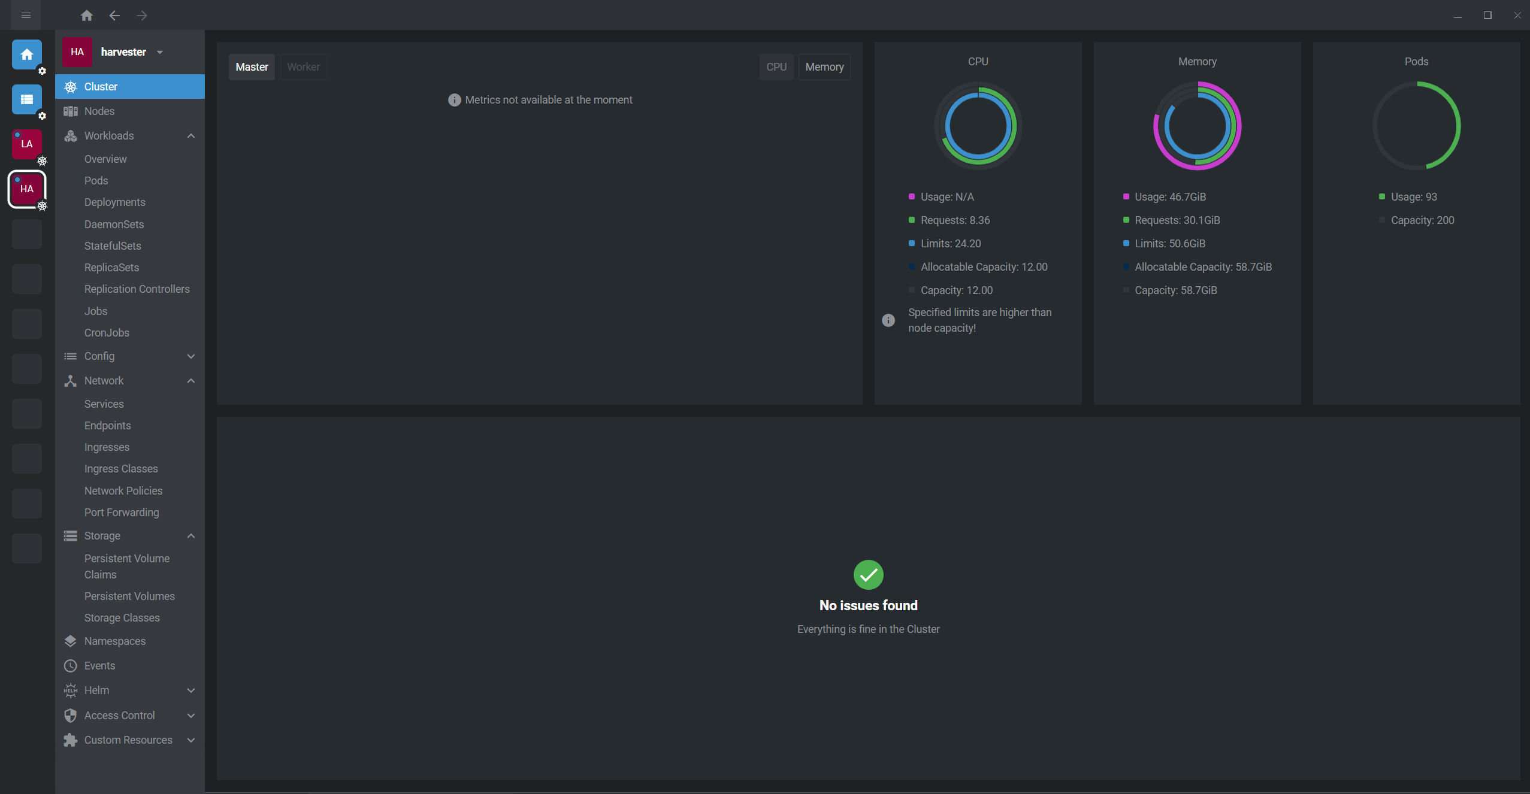
Task: Collapse the Workloads sidebar section
Action: pyautogui.click(x=191, y=136)
